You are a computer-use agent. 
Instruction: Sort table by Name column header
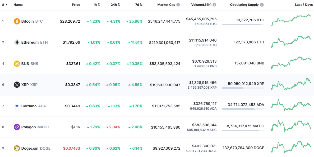point(18,5)
